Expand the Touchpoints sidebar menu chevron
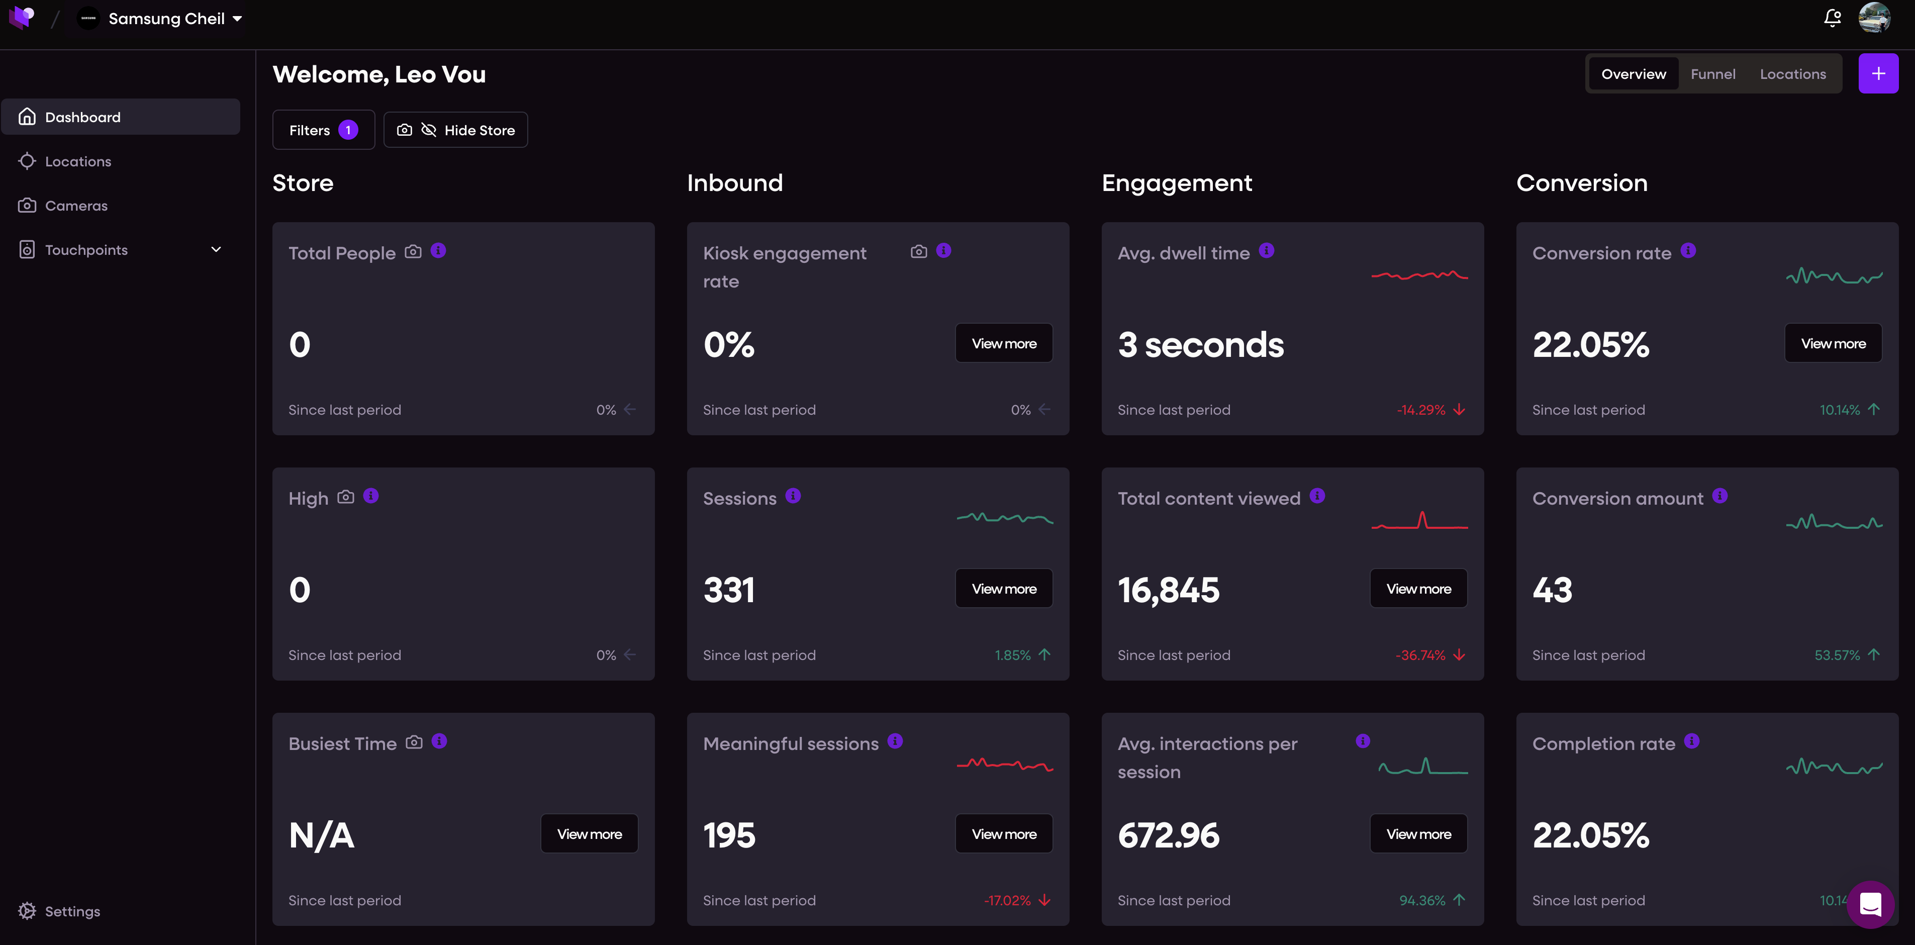Image resolution: width=1915 pixels, height=945 pixels. [216, 250]
